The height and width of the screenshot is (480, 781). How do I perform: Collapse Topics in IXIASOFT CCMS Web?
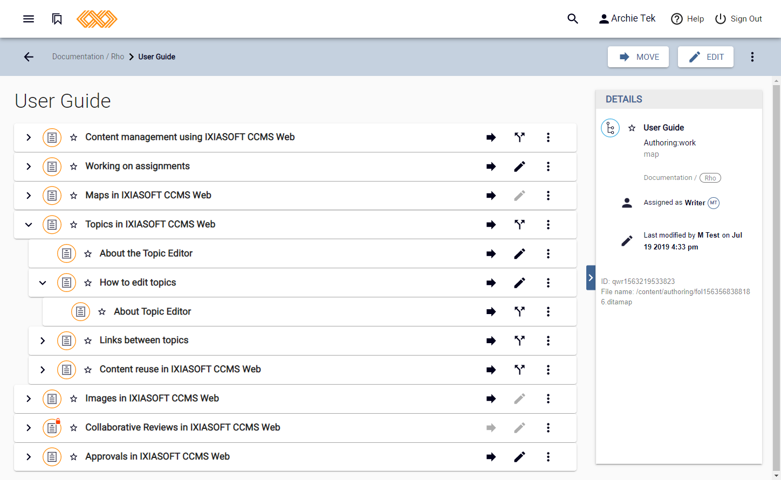[x=29, y=225]
